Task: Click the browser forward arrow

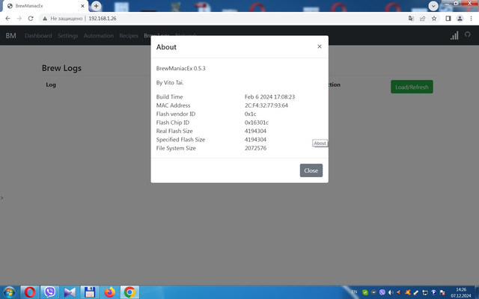Action: [19, 19]
